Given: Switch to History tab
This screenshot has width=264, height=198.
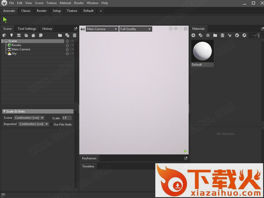Looking at the screenshot, I should (x=47, y=29).
